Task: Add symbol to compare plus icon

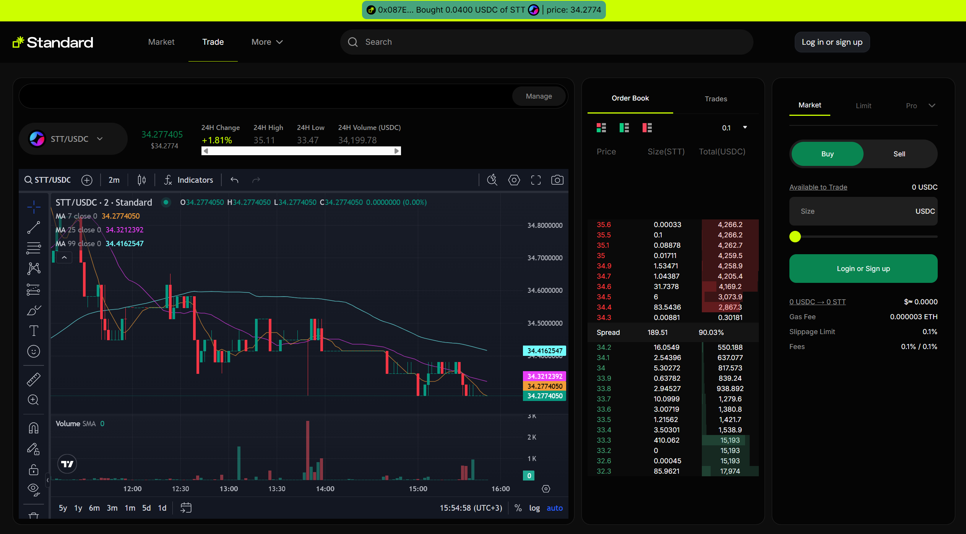Action: pos(87,180)
